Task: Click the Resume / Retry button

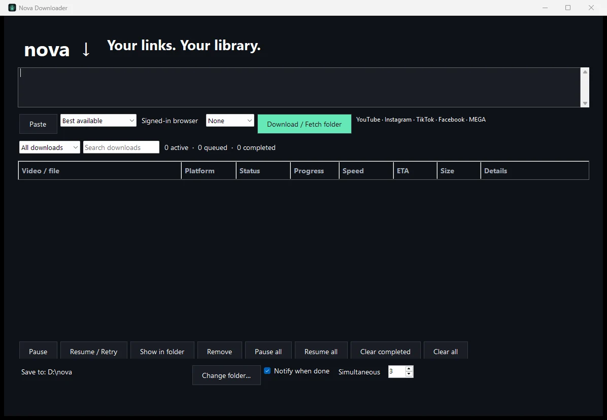Action: [x=94, y=351]
